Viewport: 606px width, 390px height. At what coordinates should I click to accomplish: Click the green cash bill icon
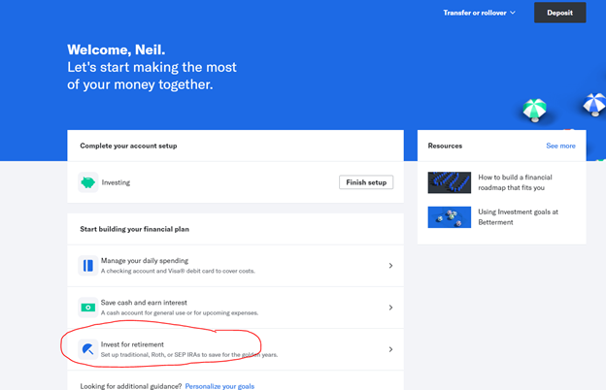click(x=88, y=308)
